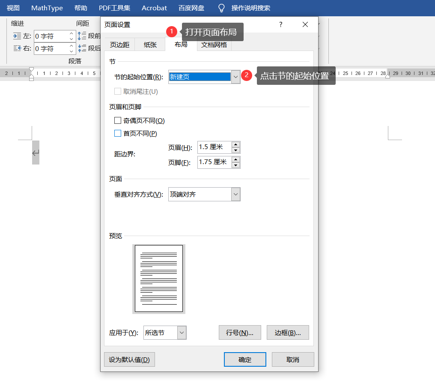This screenshot has width=435, height=389.
Task: Confirm with the 确定 button
Action: [245, 359]
